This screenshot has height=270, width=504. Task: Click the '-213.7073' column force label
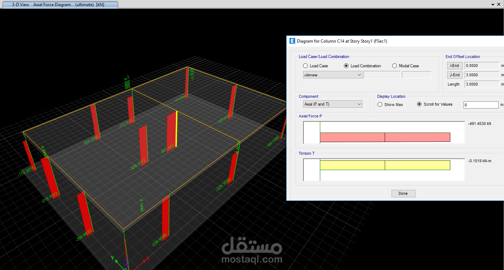(50, 197)
